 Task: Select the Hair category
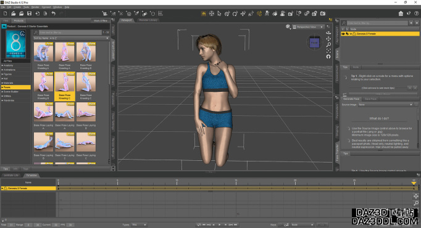(x=16, y=78)
